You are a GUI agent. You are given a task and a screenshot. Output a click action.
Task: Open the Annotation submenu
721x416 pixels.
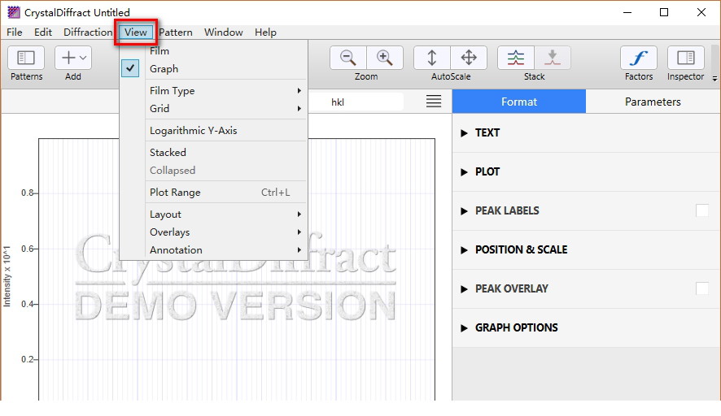pyautogui.click(x=213, y=250)
